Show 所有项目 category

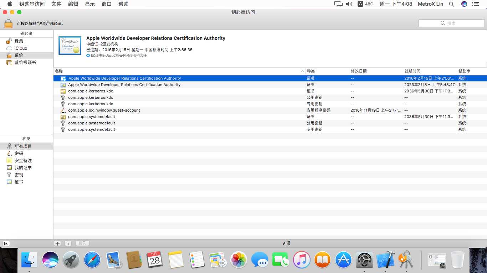27,146
